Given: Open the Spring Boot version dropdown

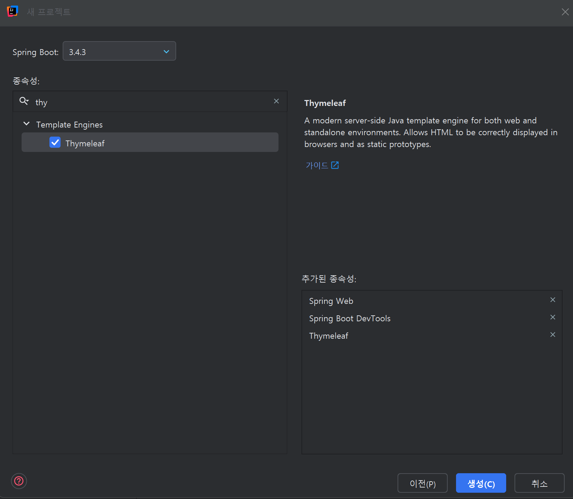Looking at the screenshot, I should pyautogui.click(x=119, y=51).
